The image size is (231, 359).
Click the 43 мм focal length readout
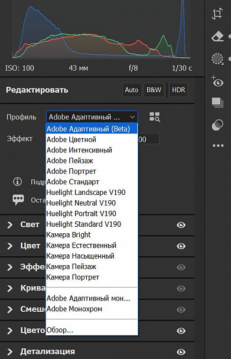click(79, 68)
